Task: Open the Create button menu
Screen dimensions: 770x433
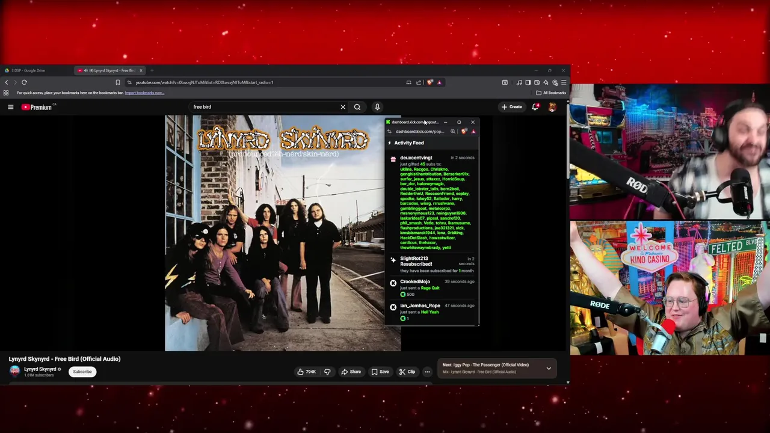Action: coord(512,107)
